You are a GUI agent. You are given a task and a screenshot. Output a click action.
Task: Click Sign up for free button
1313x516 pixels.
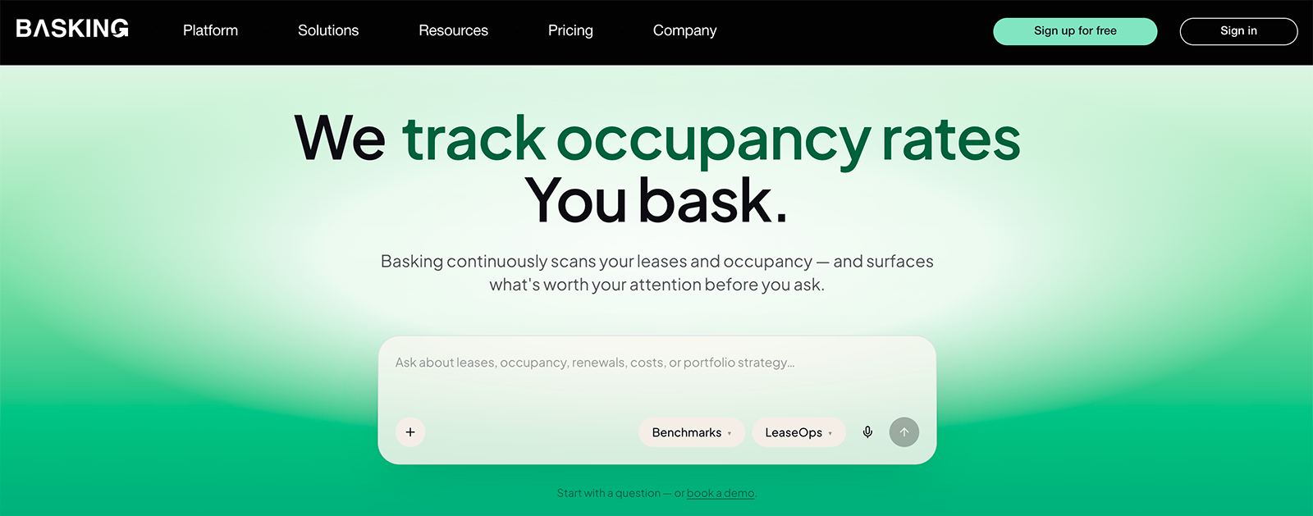click(x=1075, y=31)
